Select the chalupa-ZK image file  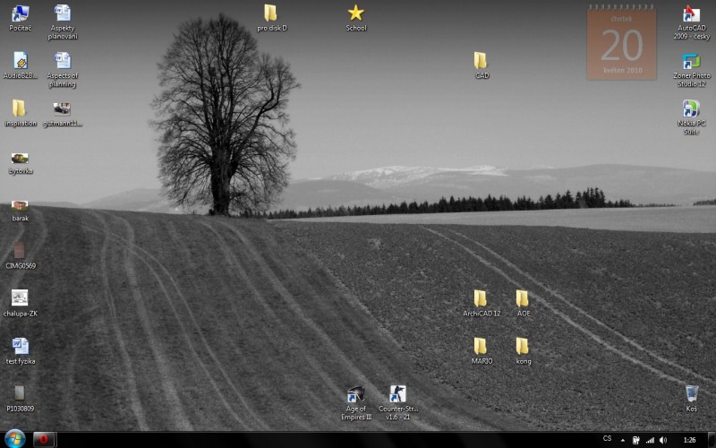(x=20, y=298)
